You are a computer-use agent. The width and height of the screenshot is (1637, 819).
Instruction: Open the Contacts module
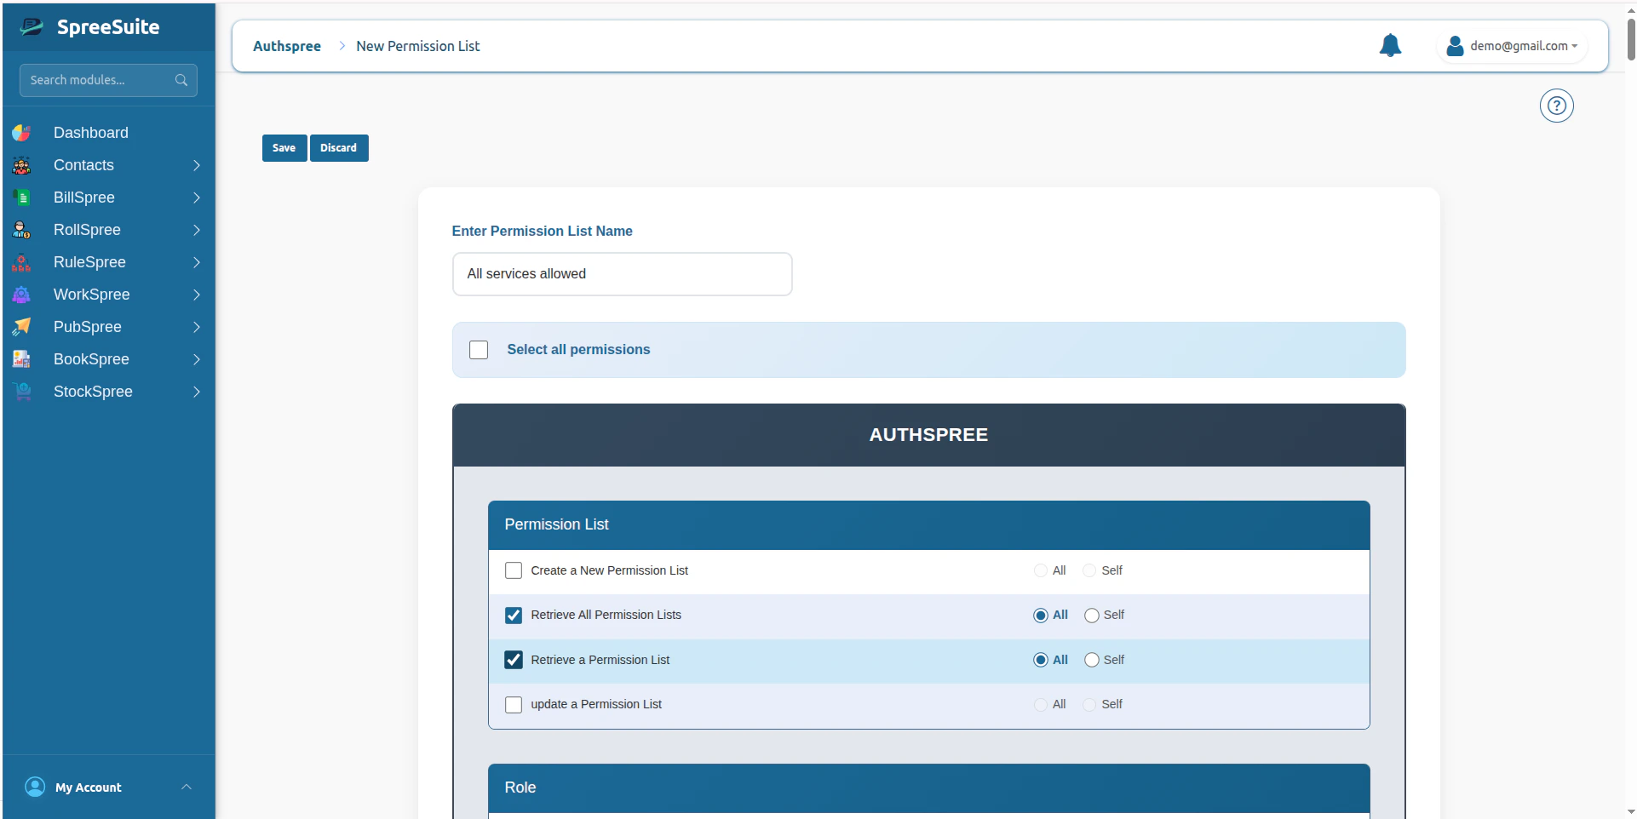[83, 165]
